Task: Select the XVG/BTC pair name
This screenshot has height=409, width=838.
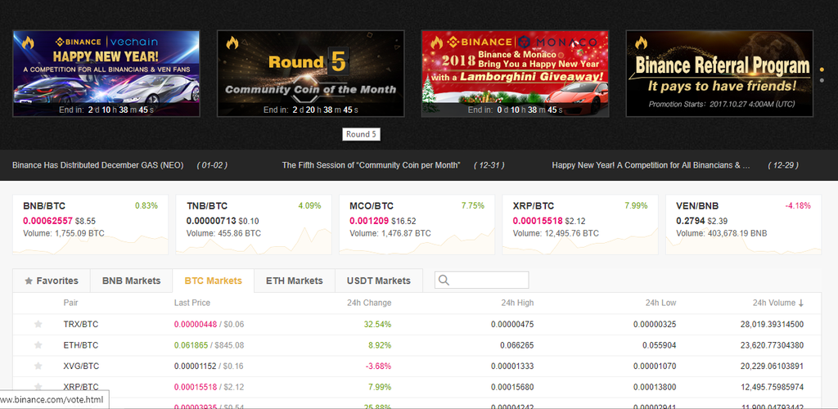Action: [81, 366]
